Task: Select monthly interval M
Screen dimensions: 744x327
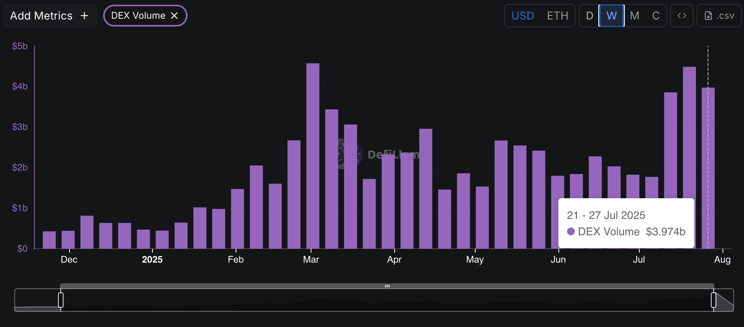Action: click(x=635, y=16)
